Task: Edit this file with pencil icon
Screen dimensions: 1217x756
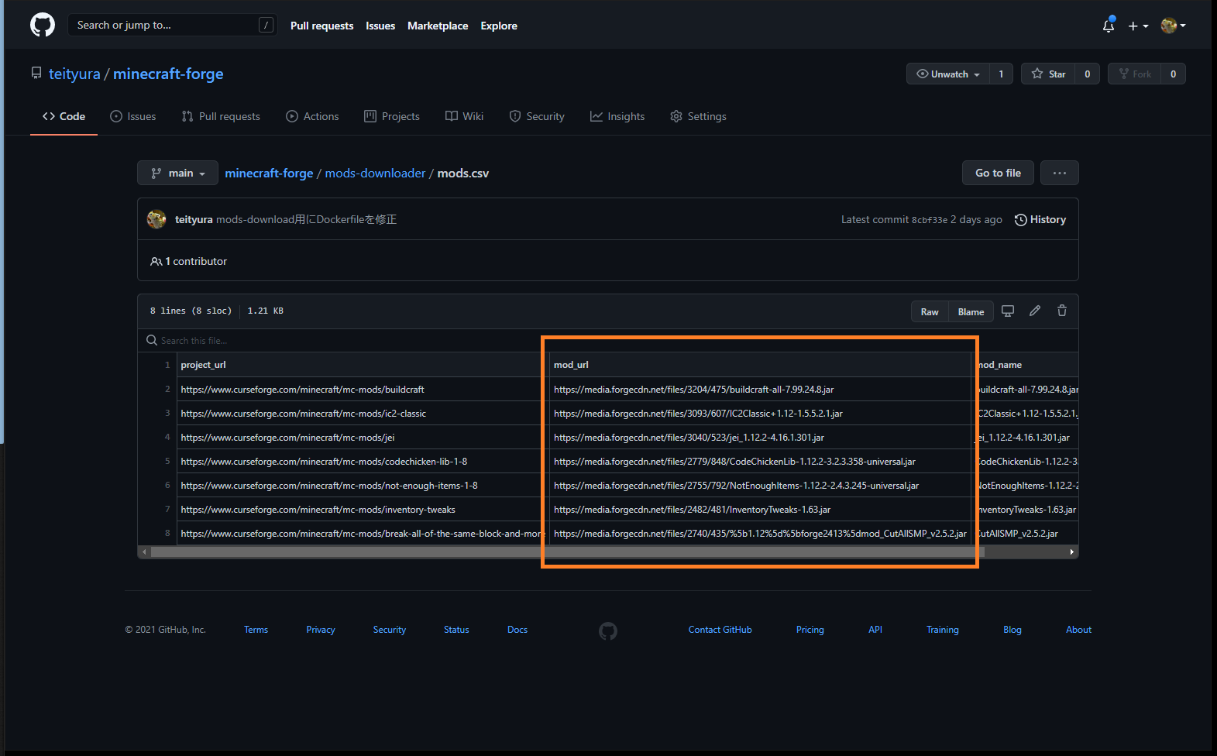Action: click(x=1035, y=311)
